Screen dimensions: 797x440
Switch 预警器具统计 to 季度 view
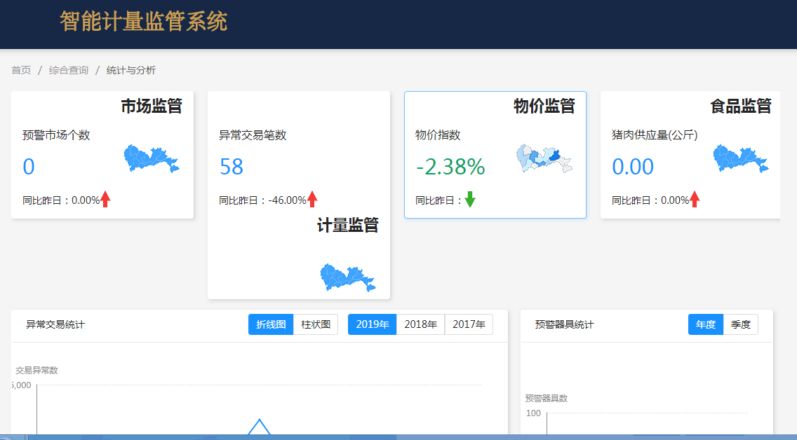(x=741, y=324)
